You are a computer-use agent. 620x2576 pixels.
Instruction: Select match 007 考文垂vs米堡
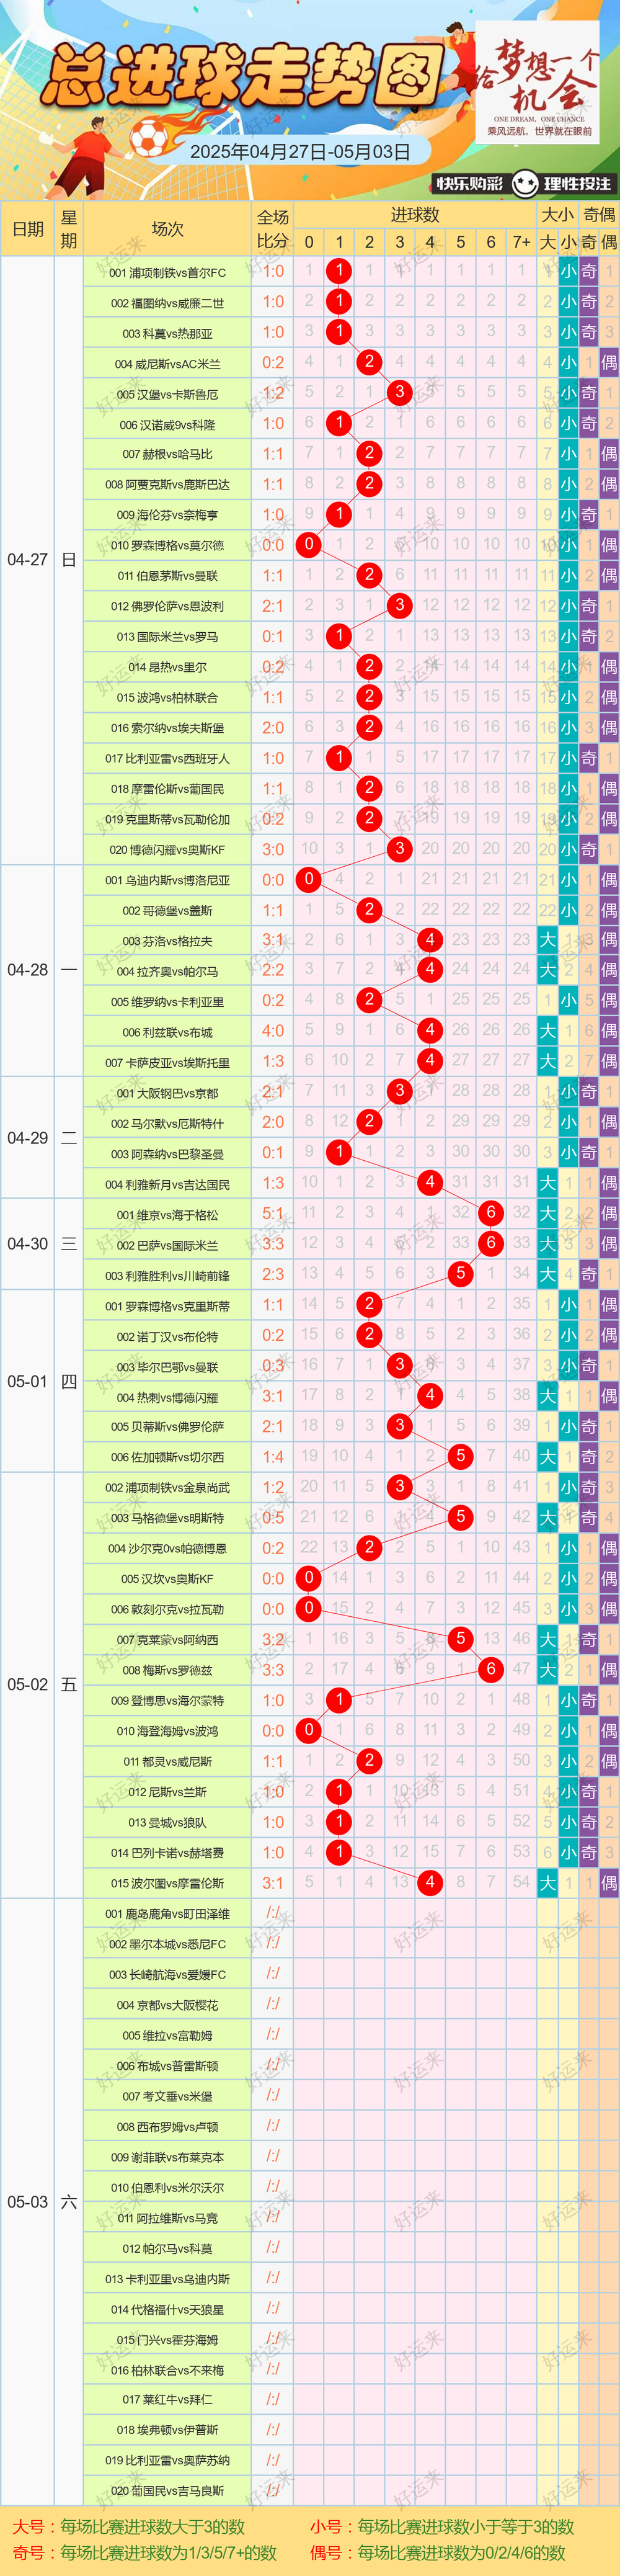point(168,2096)
